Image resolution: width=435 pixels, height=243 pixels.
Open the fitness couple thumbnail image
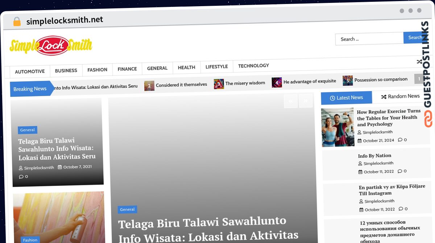[x=337, y=127]
